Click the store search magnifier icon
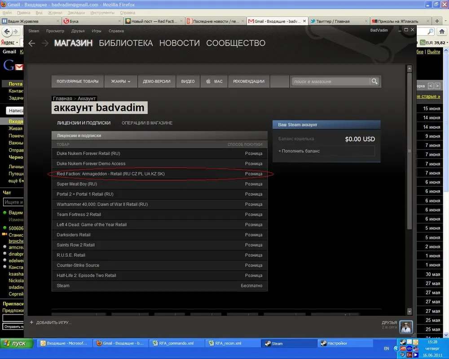Viewport: 449px width, 359px height. click(374, 81)
